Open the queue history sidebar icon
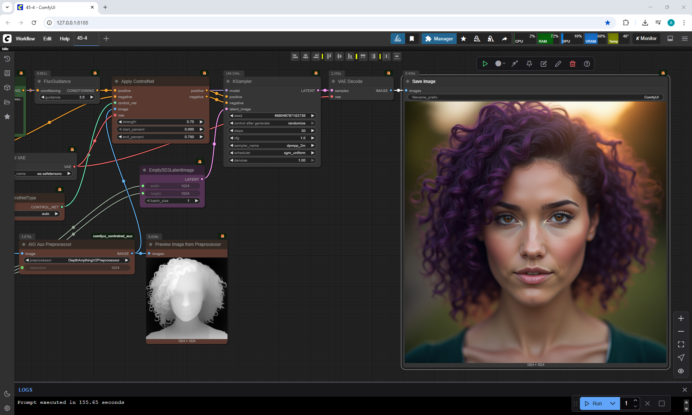 (7, 59)
